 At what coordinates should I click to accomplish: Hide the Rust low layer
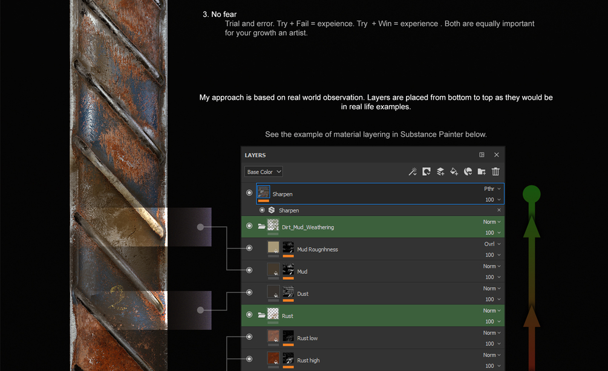point(249,337)
